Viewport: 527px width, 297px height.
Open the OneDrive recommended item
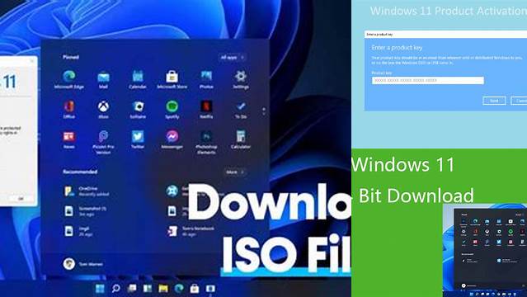point(82,191)
